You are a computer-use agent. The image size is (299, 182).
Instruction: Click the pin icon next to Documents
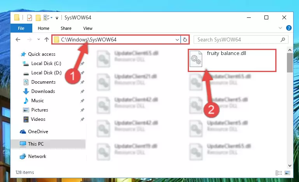[x=82, y=82]
